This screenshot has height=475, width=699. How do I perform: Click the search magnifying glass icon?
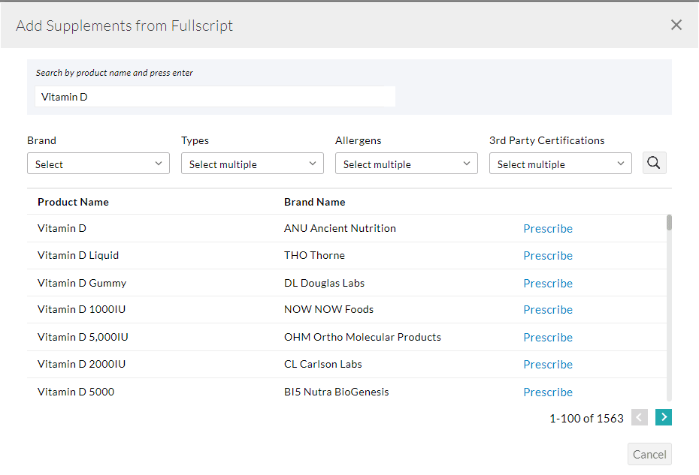coord(653,163)
